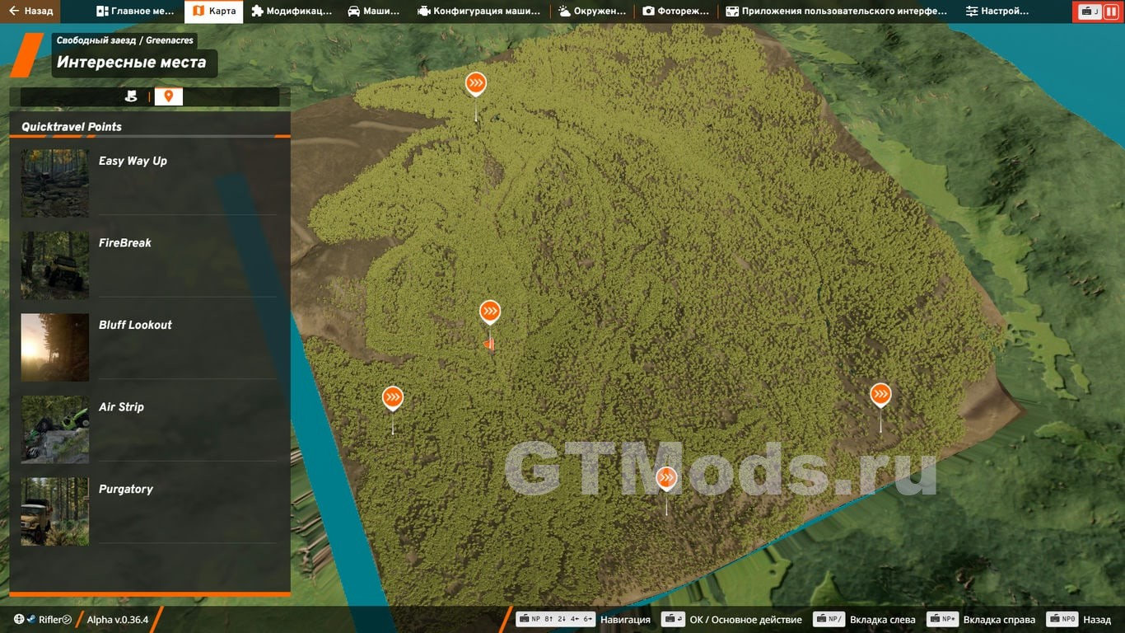1125x633 pixels.
Task: Click the weather icon for Окружение
Action: (564, 12)
